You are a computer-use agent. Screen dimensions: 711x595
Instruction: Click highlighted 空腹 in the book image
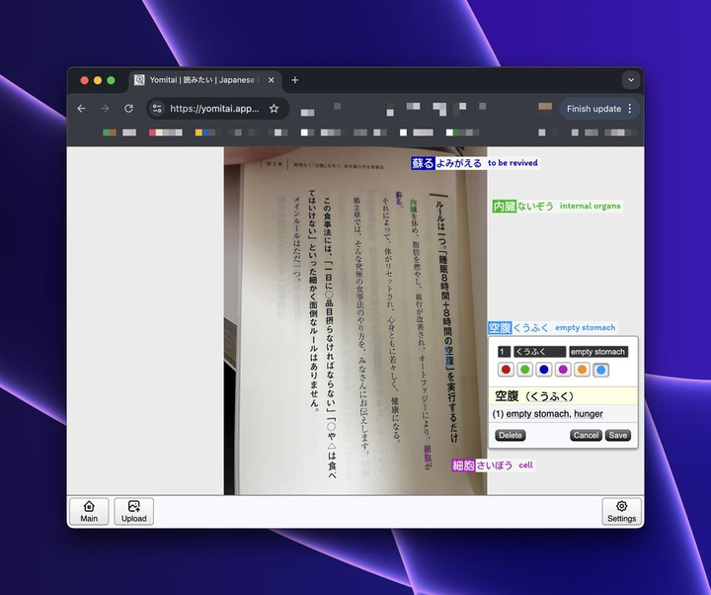pyautogui.click(x=449, y=356)
